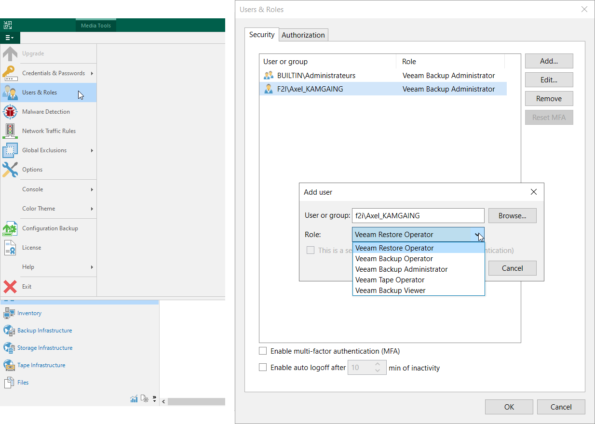Screen dimensions: 595x424
Task: Select the F2I\Axel_KAMGAING row
Action: (383, 89)
